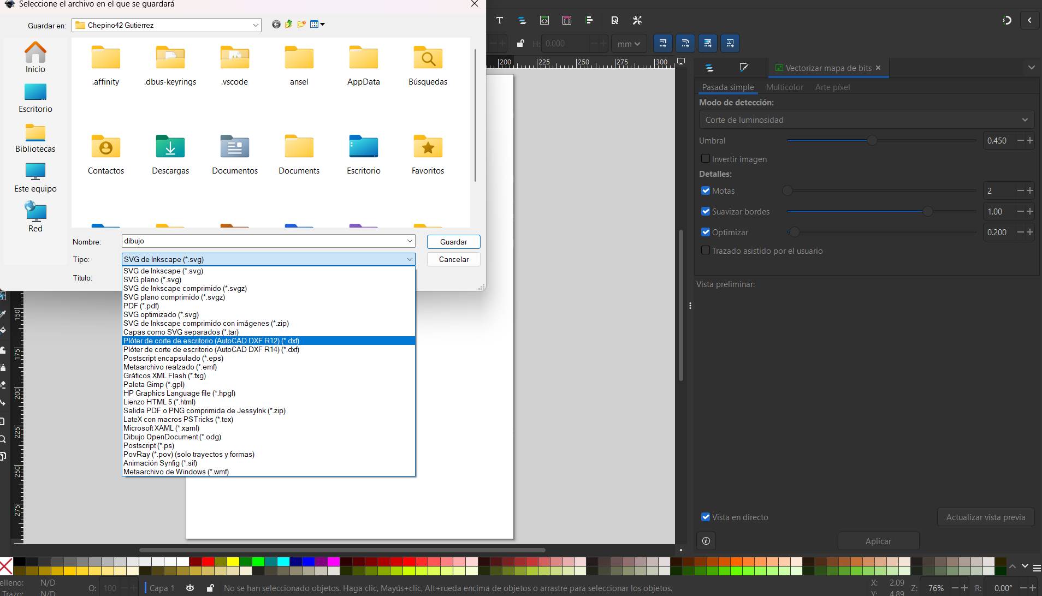
Task: Click the Guardar button
Action: [x=453, y=241]
